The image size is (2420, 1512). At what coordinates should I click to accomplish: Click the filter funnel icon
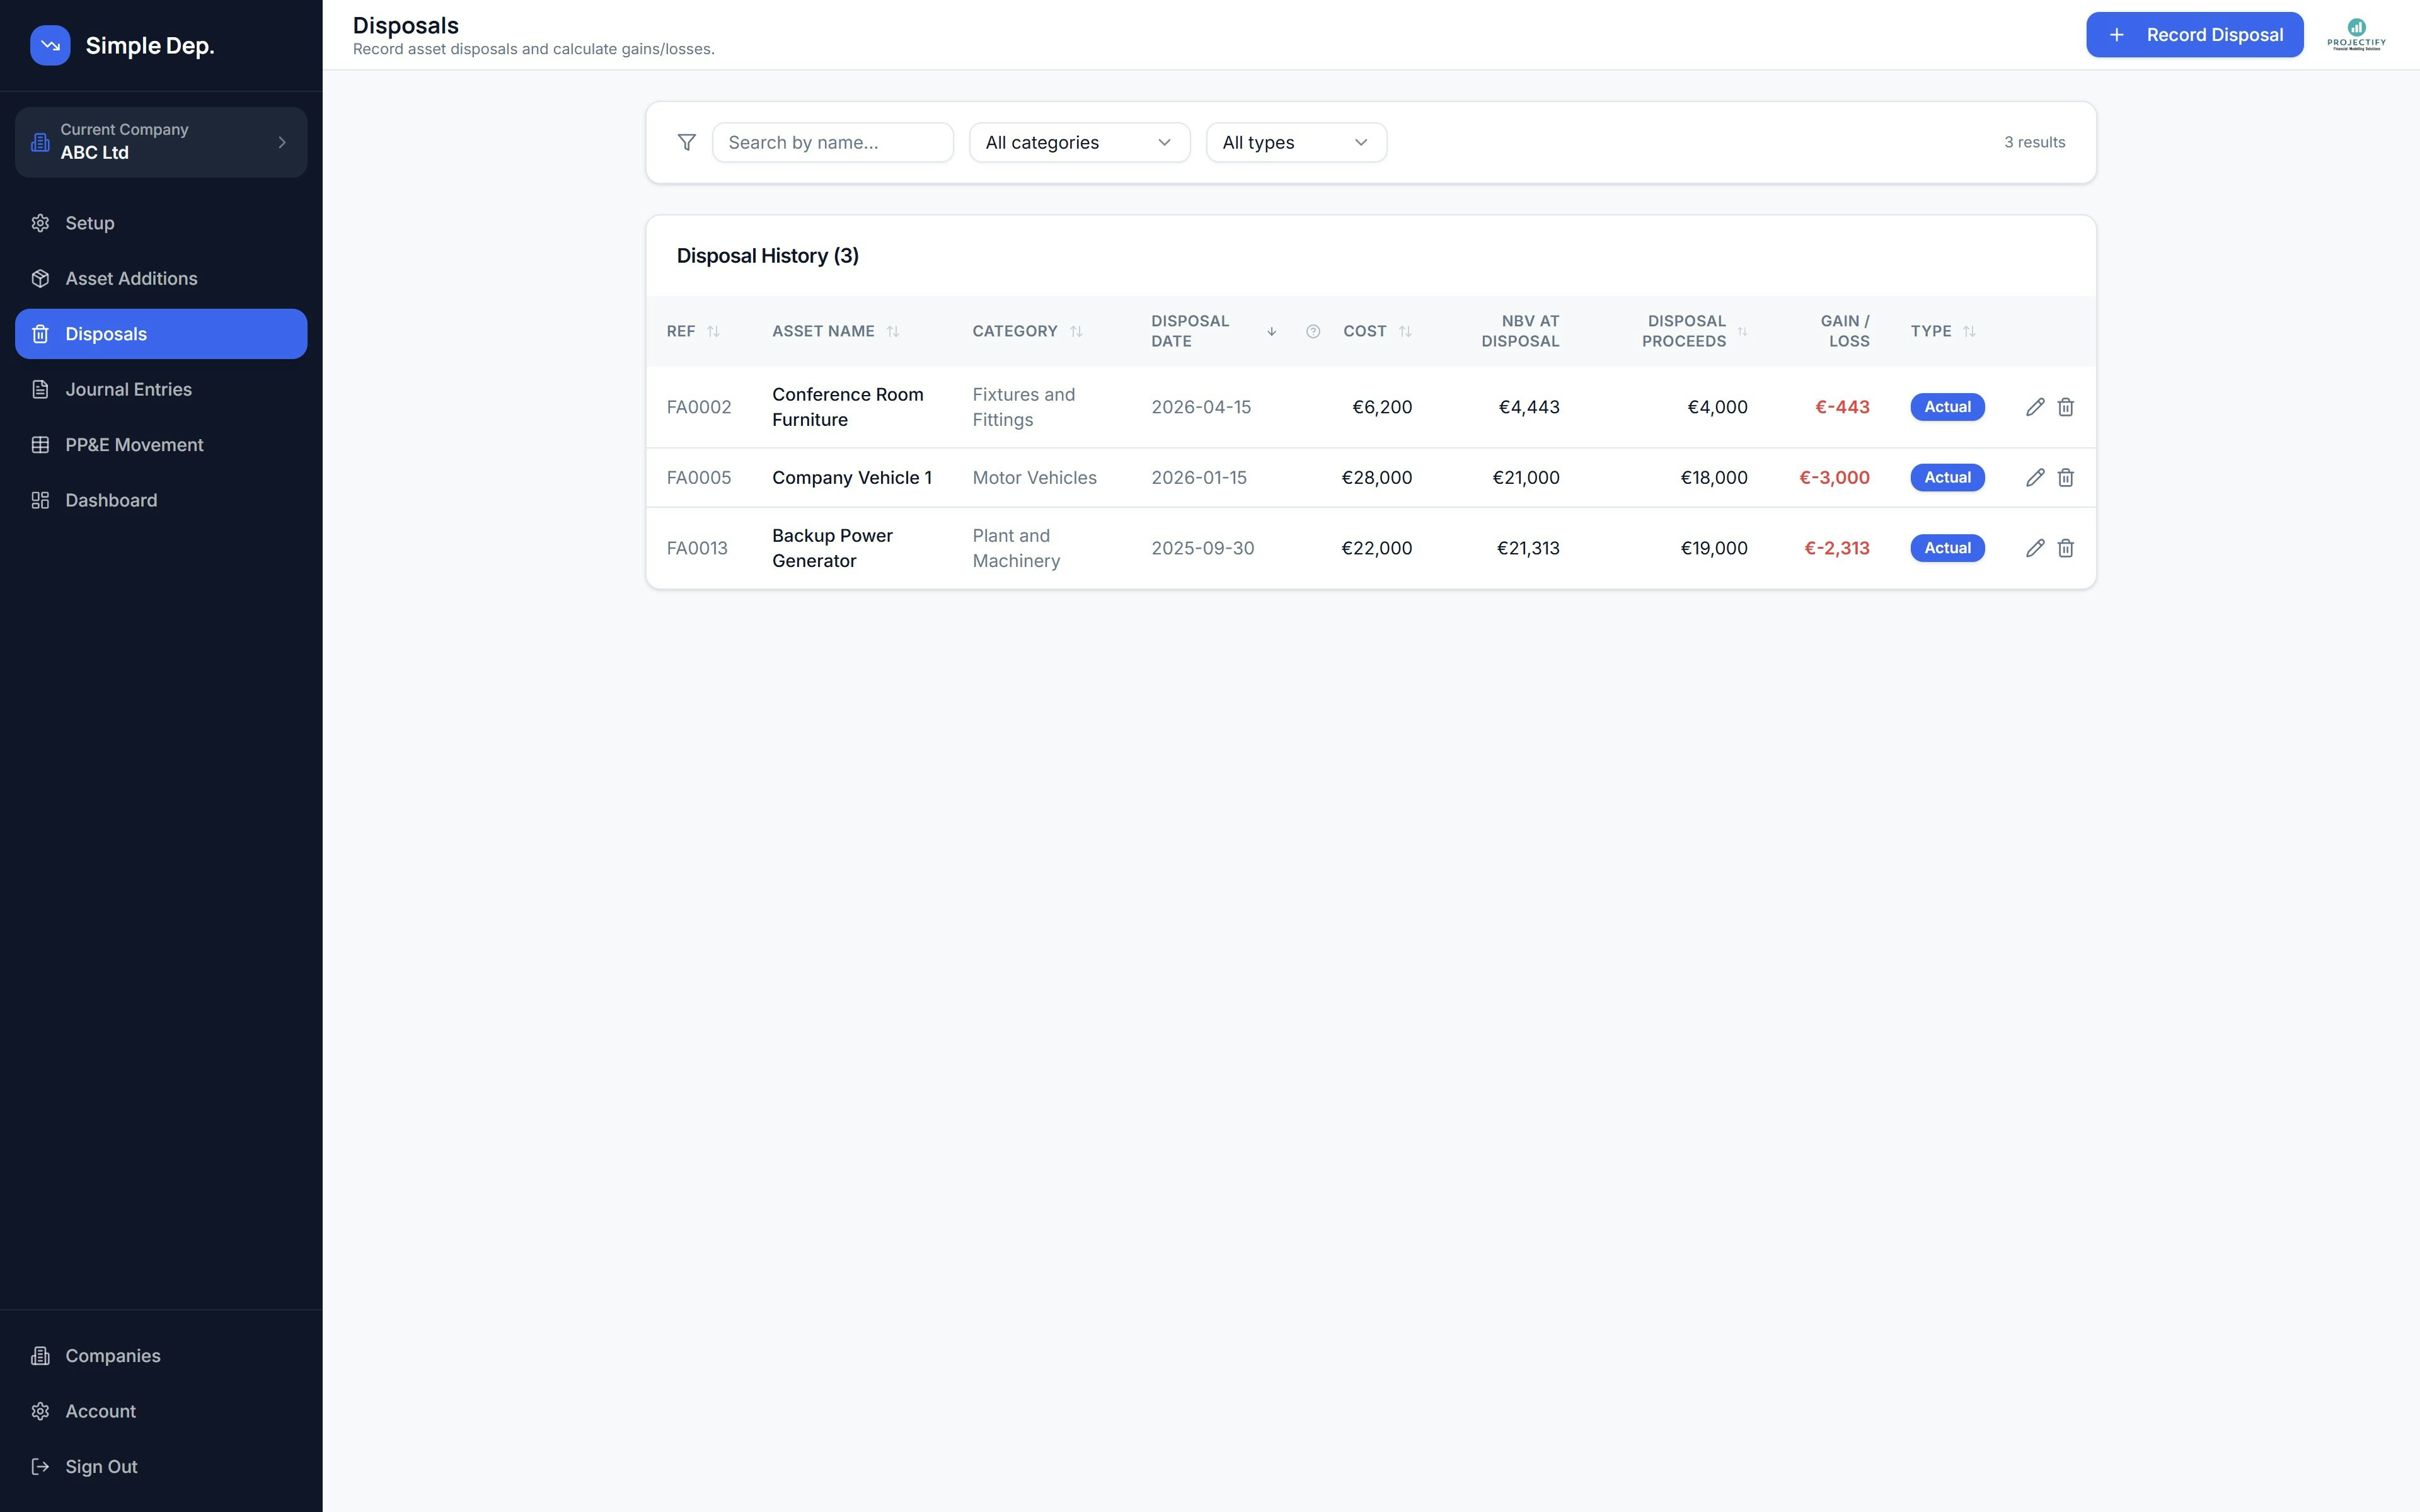(x=686, y=142)
